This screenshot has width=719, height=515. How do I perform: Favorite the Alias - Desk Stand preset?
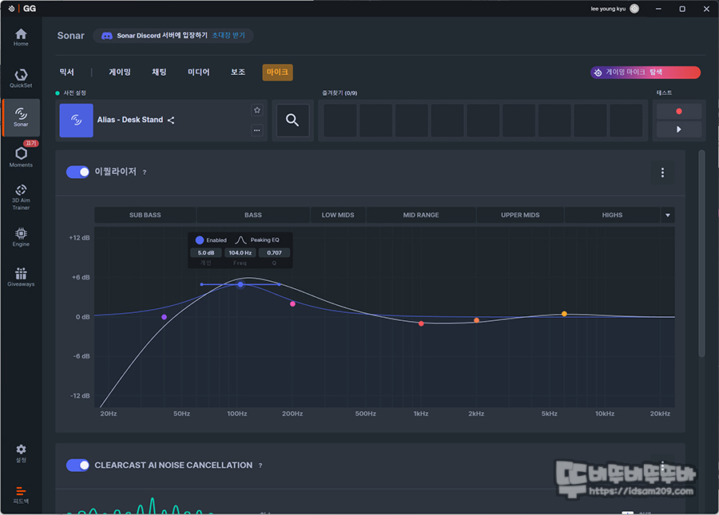pos(257,110)
